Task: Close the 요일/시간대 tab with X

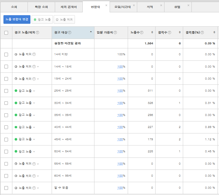Action: (134, 5)
